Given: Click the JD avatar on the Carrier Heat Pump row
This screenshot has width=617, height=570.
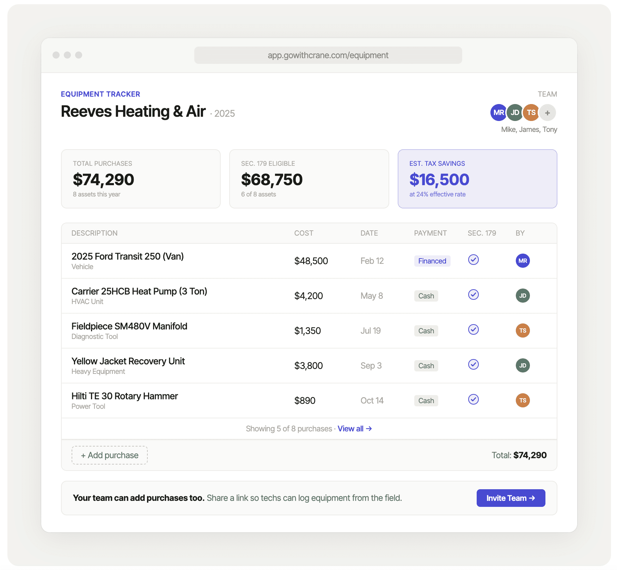Looking at the screenshot, I should (x=523, y=296).
